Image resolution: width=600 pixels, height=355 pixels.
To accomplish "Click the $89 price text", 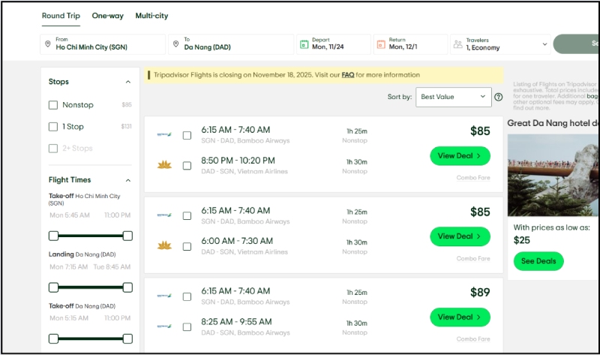I will (x=480, y=293).
